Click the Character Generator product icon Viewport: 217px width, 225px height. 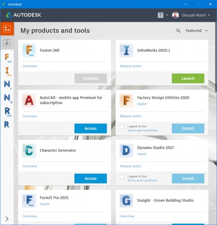(x=29, y=151)
